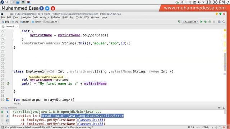Viewport: 230px width, 129px height.
Task: Follow the first classes.kt:35 stack trace link
Action: [90, 120]
